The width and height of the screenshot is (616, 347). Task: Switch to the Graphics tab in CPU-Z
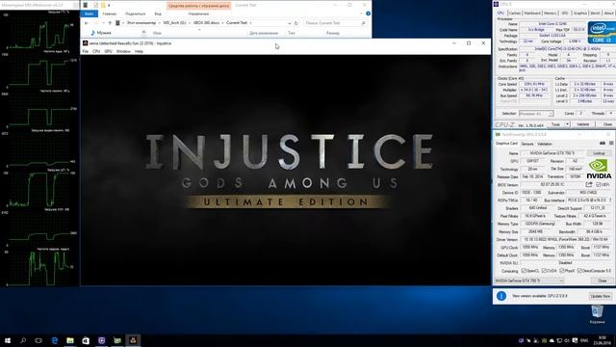point(579,13)
